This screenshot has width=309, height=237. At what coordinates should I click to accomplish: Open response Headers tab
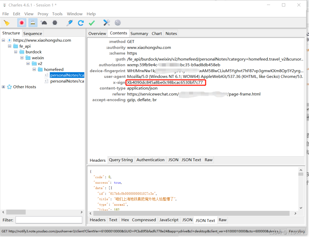coord(98,220)
